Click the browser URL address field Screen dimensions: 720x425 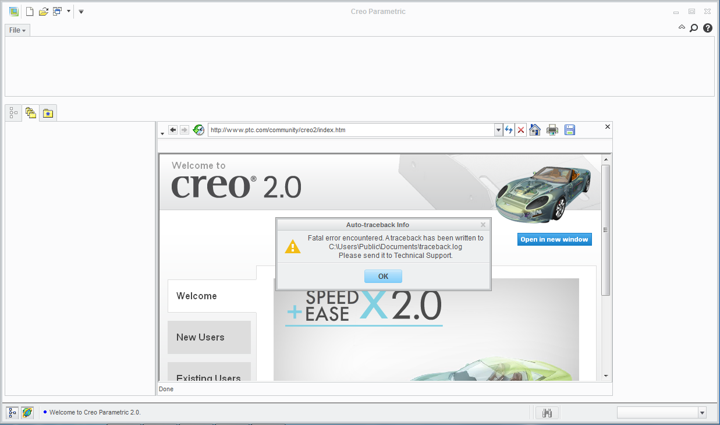[352, 130]
